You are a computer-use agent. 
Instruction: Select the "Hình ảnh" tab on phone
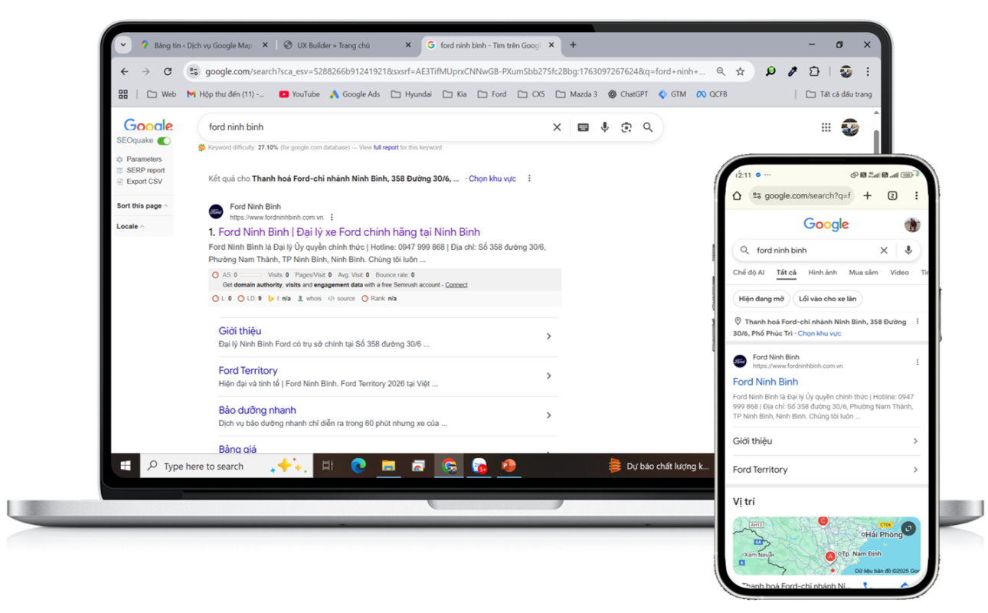pyautogui.click(x=823, y=273)
